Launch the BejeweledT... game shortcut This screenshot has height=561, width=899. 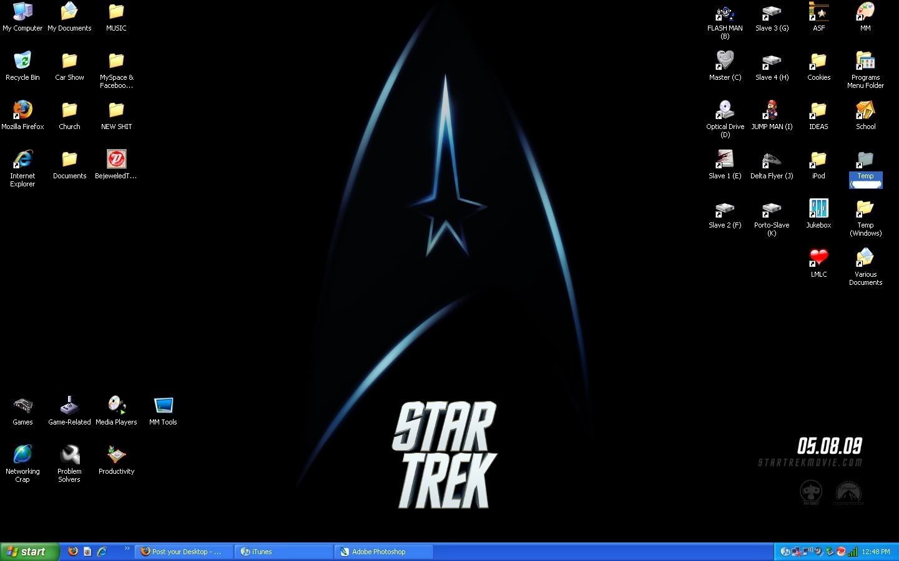point(116,165)
